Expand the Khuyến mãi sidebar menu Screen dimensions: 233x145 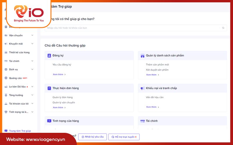point(32,44)
